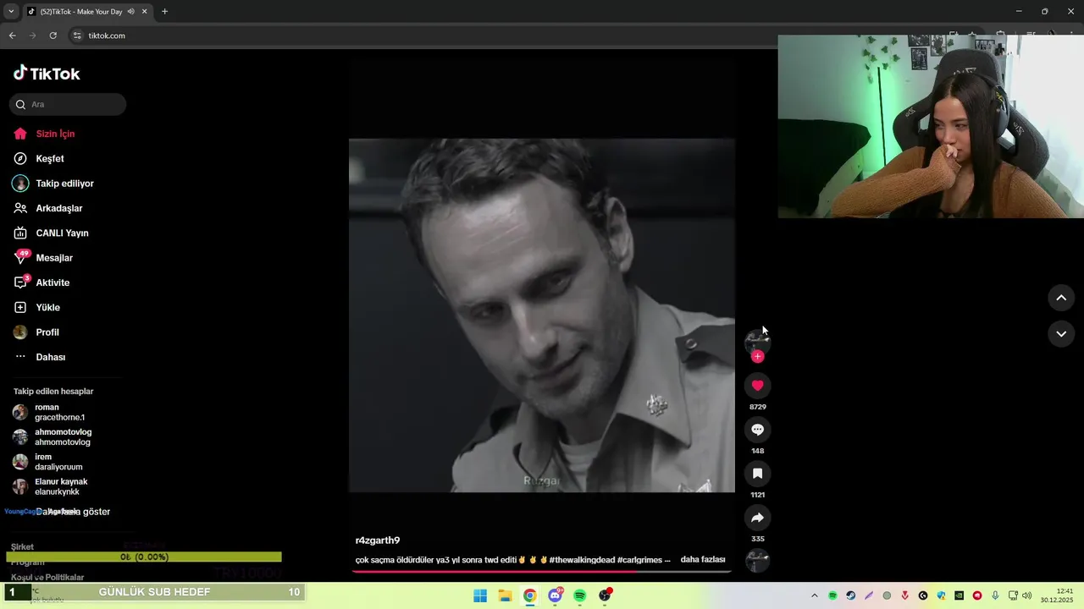The image size is (1084, 609).
Task: Follow the author with red plus
Action: tap(757, 356)
